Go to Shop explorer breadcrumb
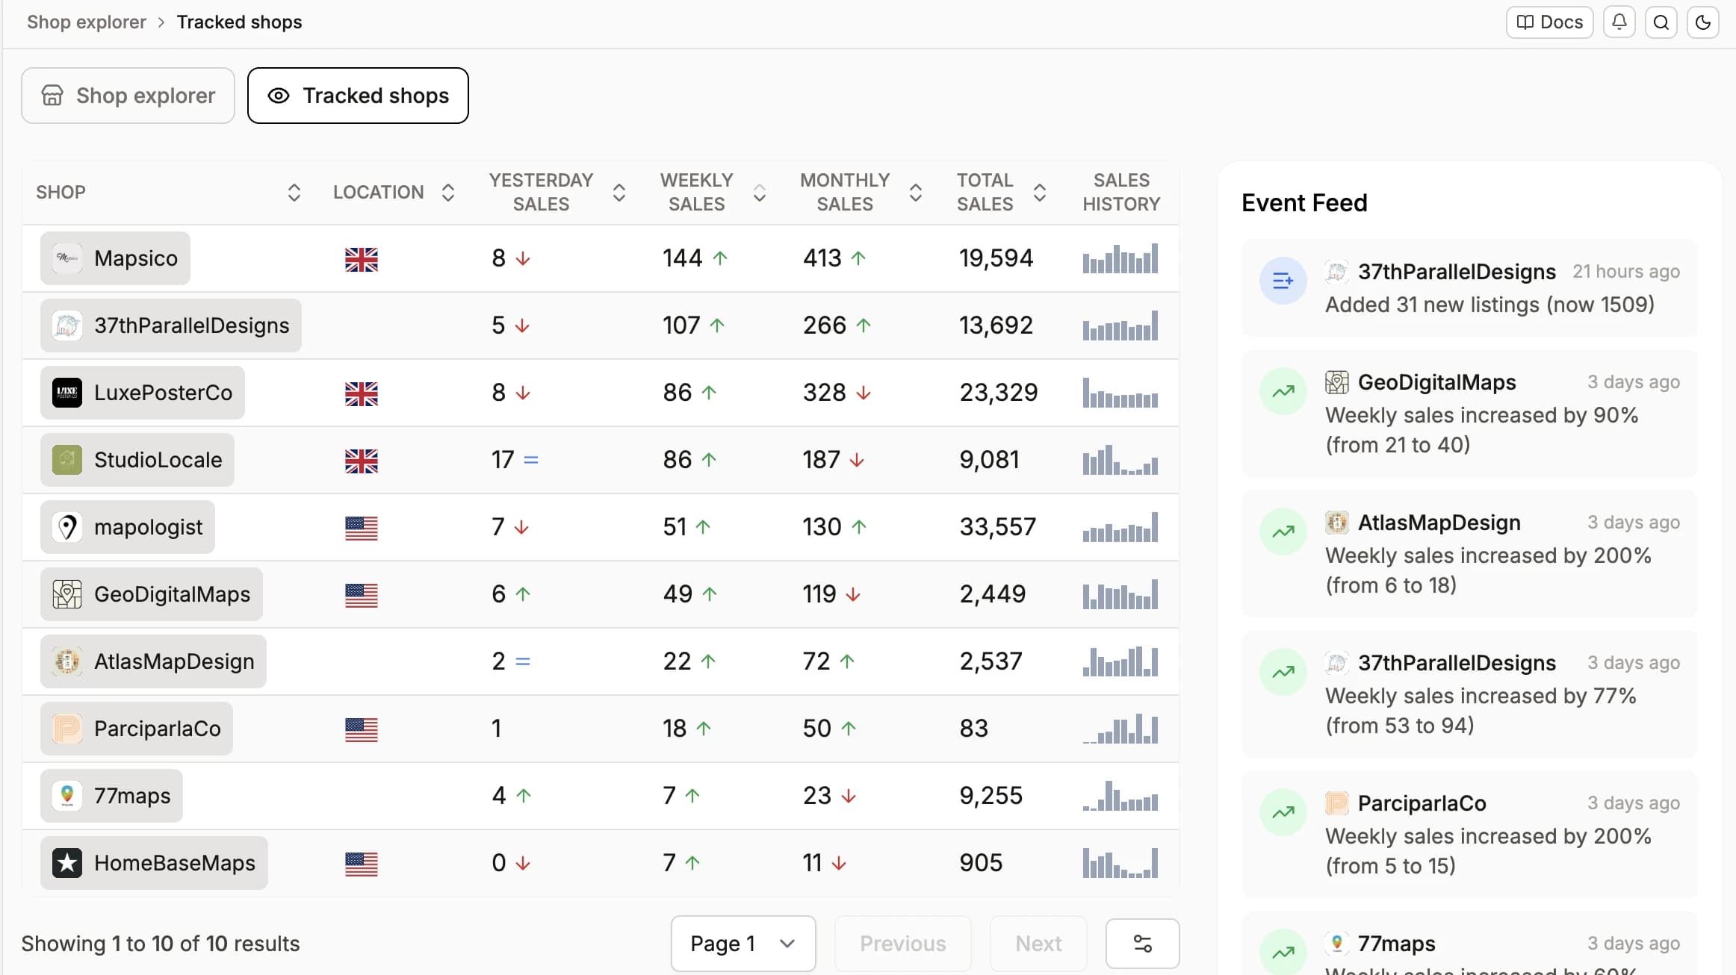The width and height of the screenshot is (1736, 975). (87, 22)
